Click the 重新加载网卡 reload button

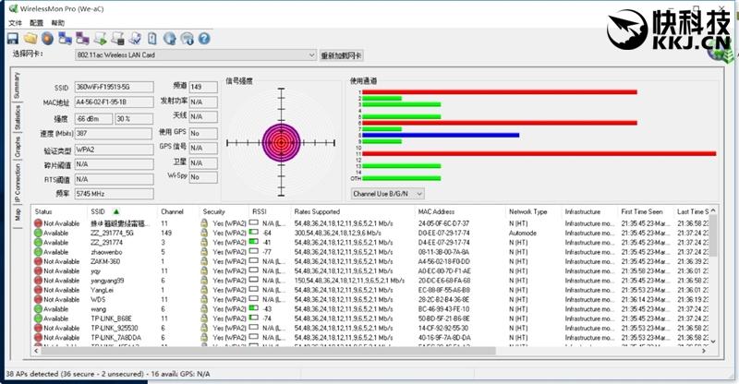341,55
